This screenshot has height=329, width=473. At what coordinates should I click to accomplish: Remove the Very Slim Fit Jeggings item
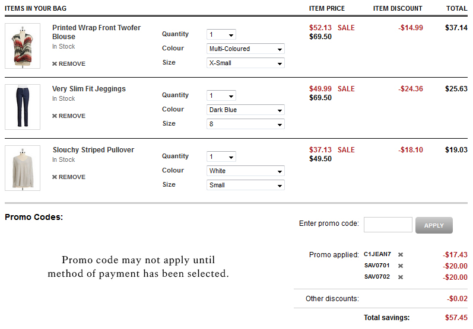tap(69, 116)
